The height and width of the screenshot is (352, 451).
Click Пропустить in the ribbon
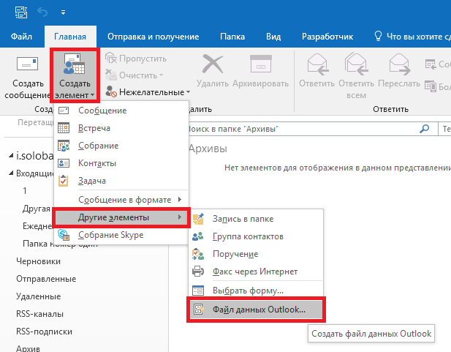(x=136, y=59)
